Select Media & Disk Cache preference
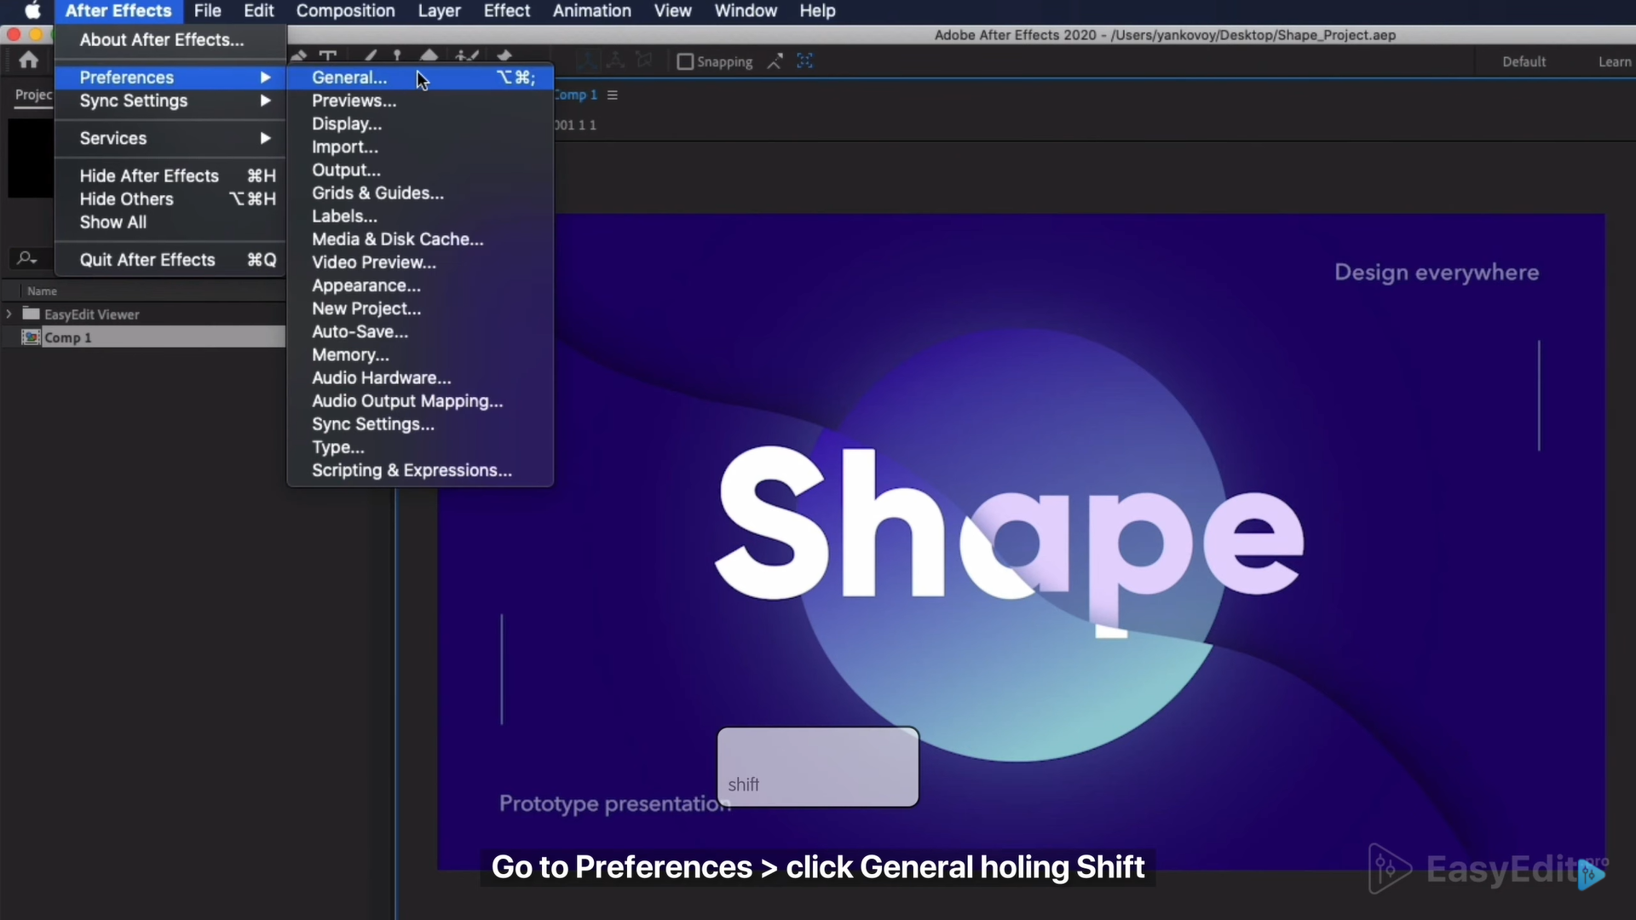1636x920 pixels. (396, 239)
